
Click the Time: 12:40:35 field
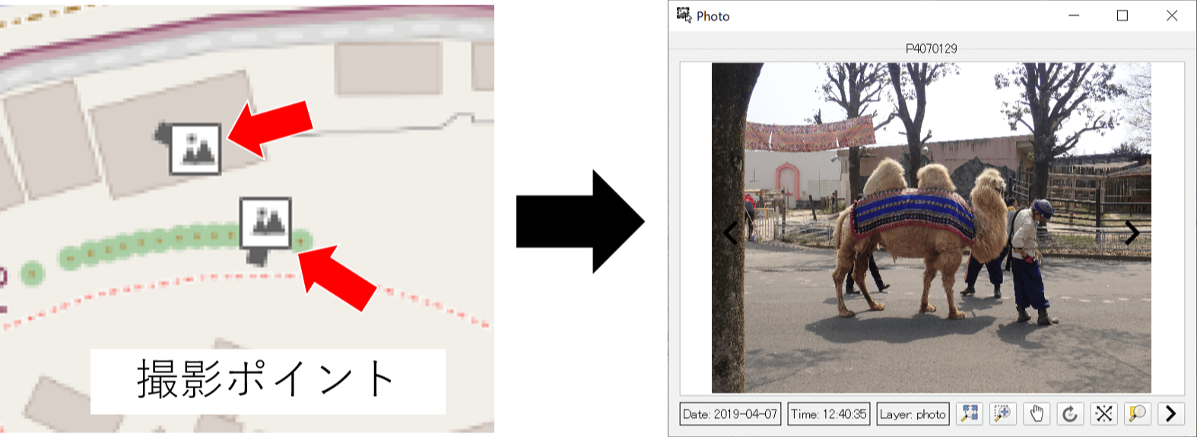pyautogui.click(x=828, y=413)
